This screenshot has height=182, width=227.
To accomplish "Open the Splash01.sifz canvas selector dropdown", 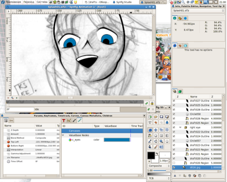I will tap(198, 10).
